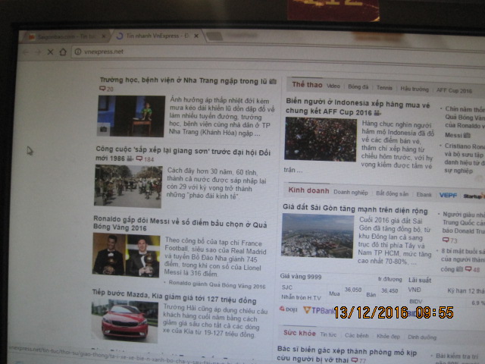Open headline Tiếp bước Mazda, Kia giảm giá

click(174, 297)
